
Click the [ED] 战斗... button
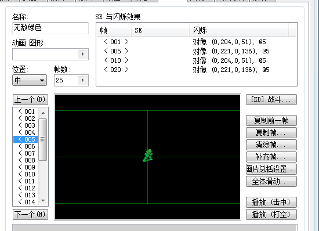pos(271,99)
